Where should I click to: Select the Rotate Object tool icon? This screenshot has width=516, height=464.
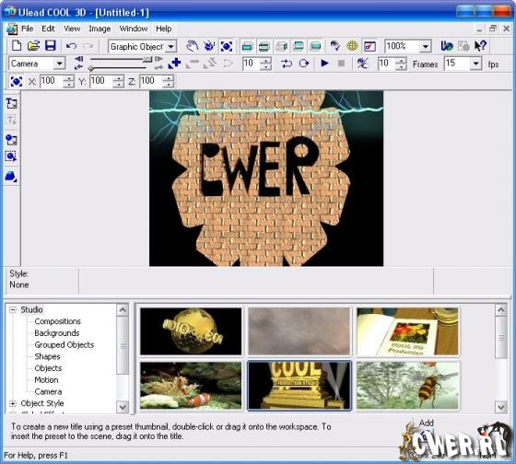pos(209,46)
